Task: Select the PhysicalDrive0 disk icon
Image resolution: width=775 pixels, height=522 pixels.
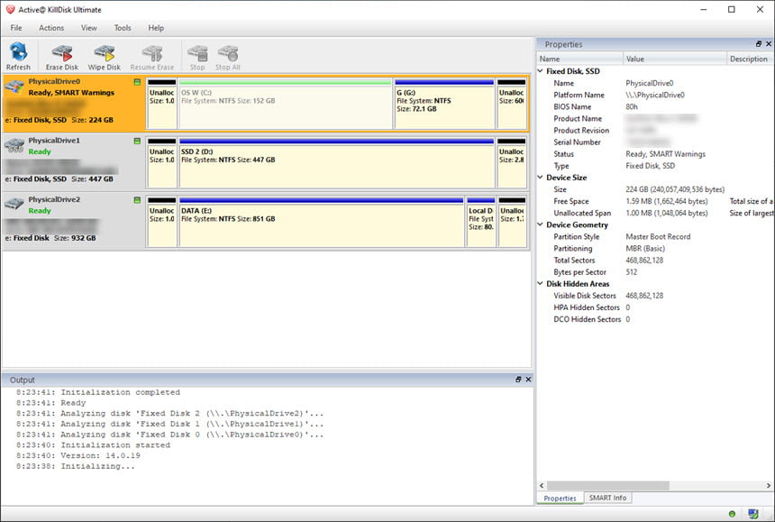Action: point(14,87)
